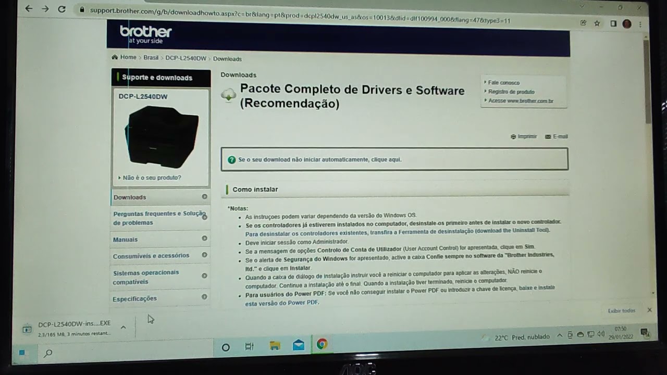Open File Explorer from taskbar

click(x=275, y=345)
